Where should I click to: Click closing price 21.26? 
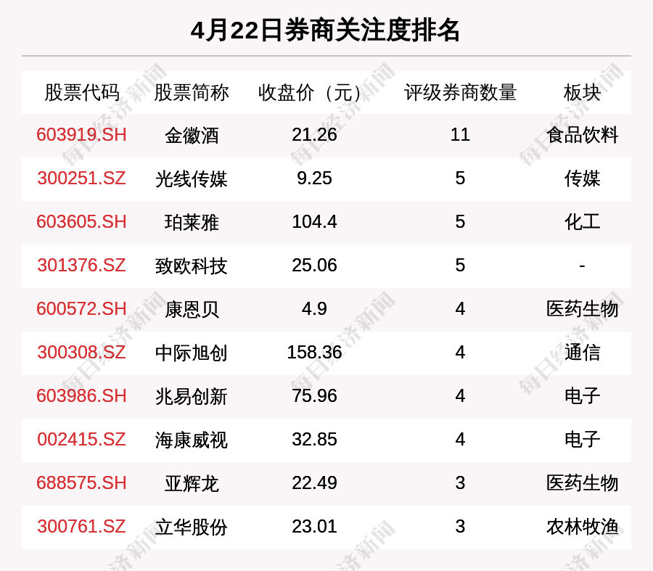(x=314, y=135)
